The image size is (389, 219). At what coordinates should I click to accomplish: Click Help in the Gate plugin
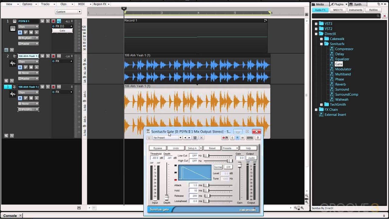248,148
